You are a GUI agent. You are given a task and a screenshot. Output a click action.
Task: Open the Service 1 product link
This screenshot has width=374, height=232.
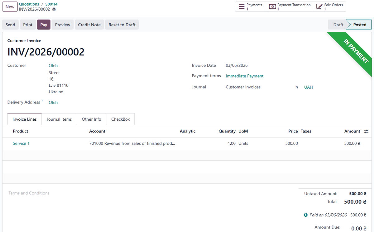pyautogui.click(x=21, y=143)
